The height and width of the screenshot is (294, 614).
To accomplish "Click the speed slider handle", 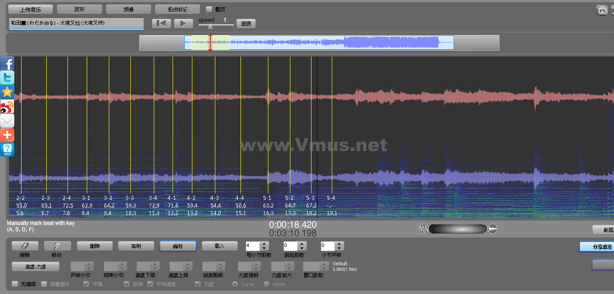I will (210, 26).
